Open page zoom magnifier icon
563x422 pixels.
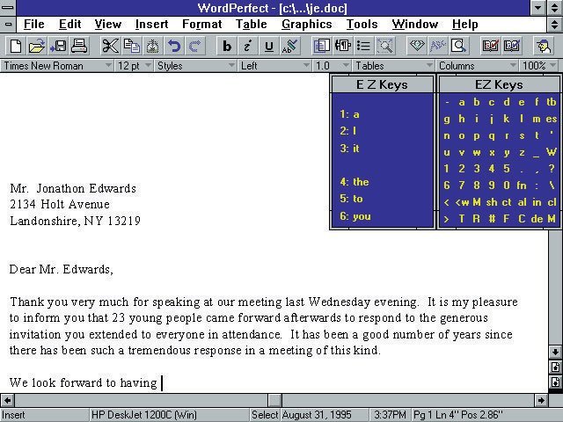459,46
